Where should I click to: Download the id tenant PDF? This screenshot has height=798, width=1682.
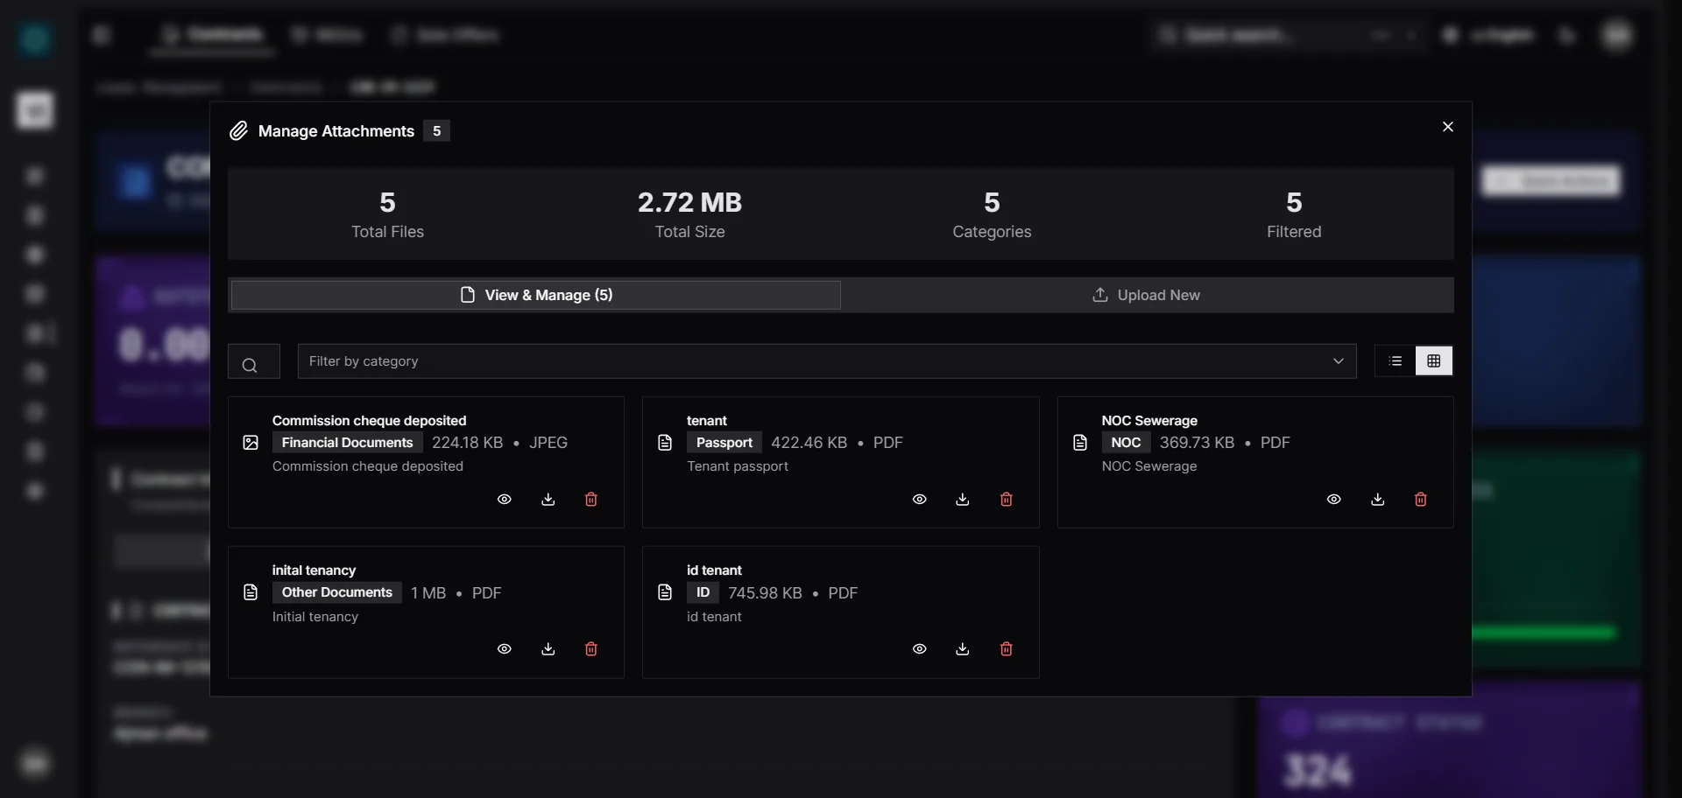963,649
